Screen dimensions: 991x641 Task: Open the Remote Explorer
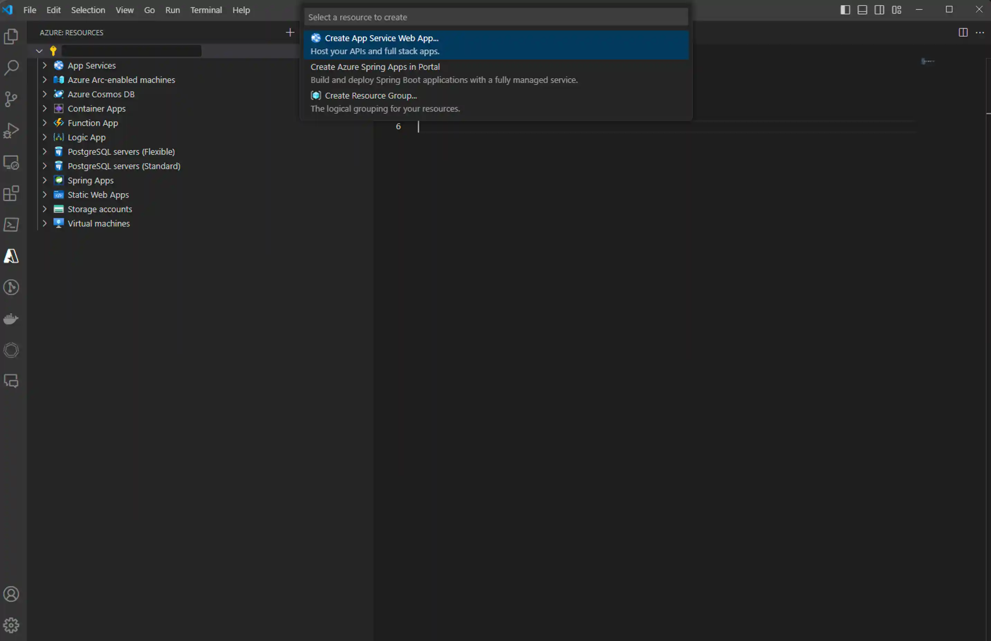[x=11, y=162]
